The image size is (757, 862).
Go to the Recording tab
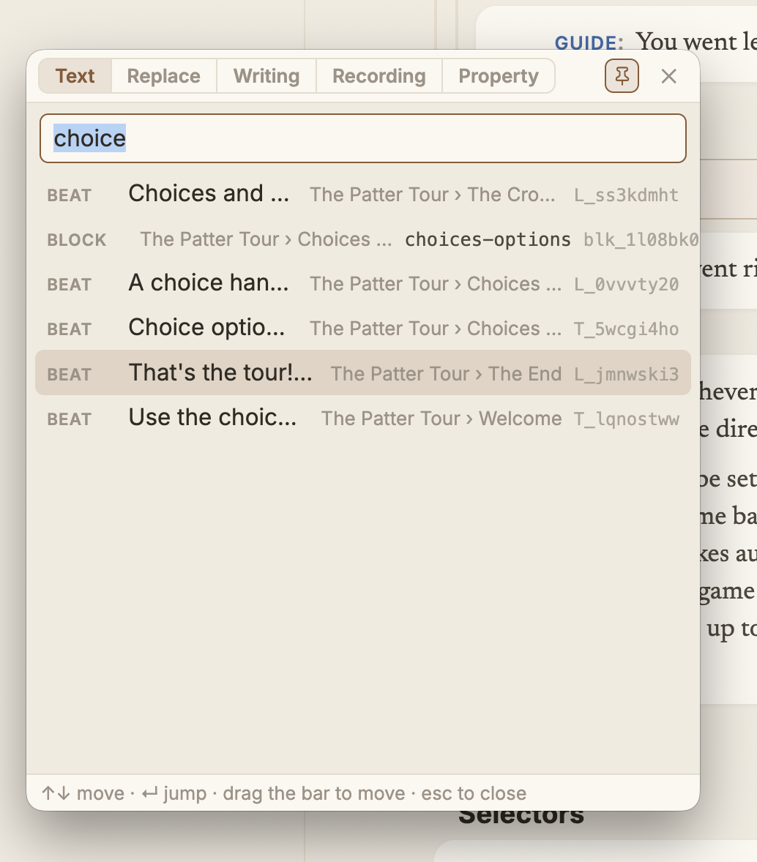pos(379,76)
